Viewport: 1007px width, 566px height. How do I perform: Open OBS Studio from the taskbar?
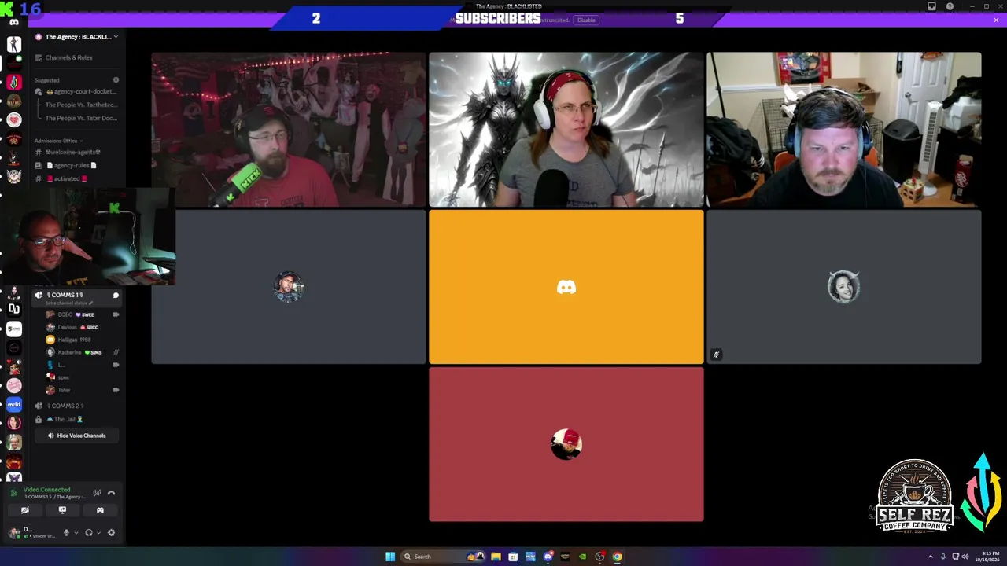[x=599, y=557]
